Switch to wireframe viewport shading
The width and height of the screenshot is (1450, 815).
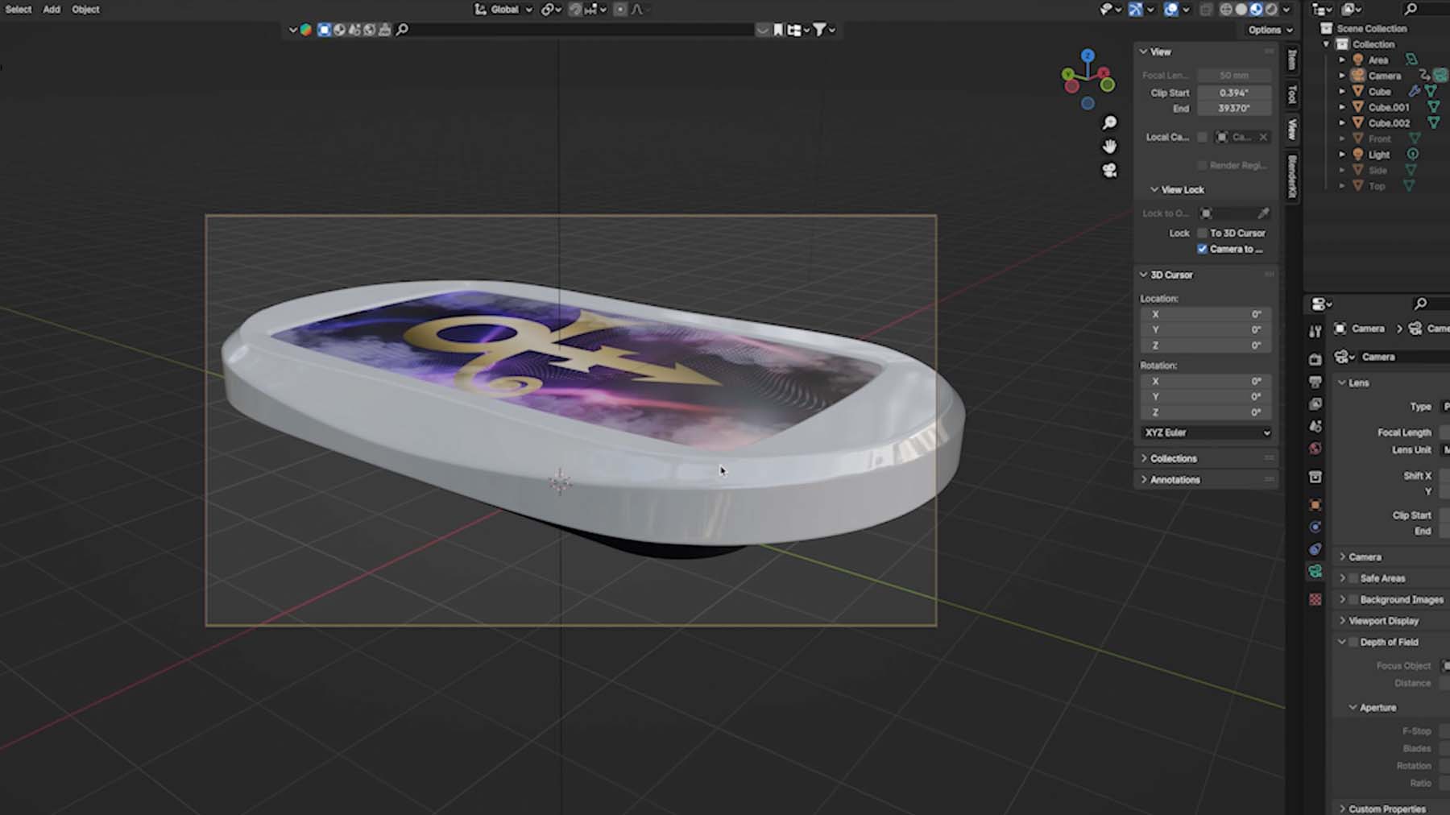1225,10
